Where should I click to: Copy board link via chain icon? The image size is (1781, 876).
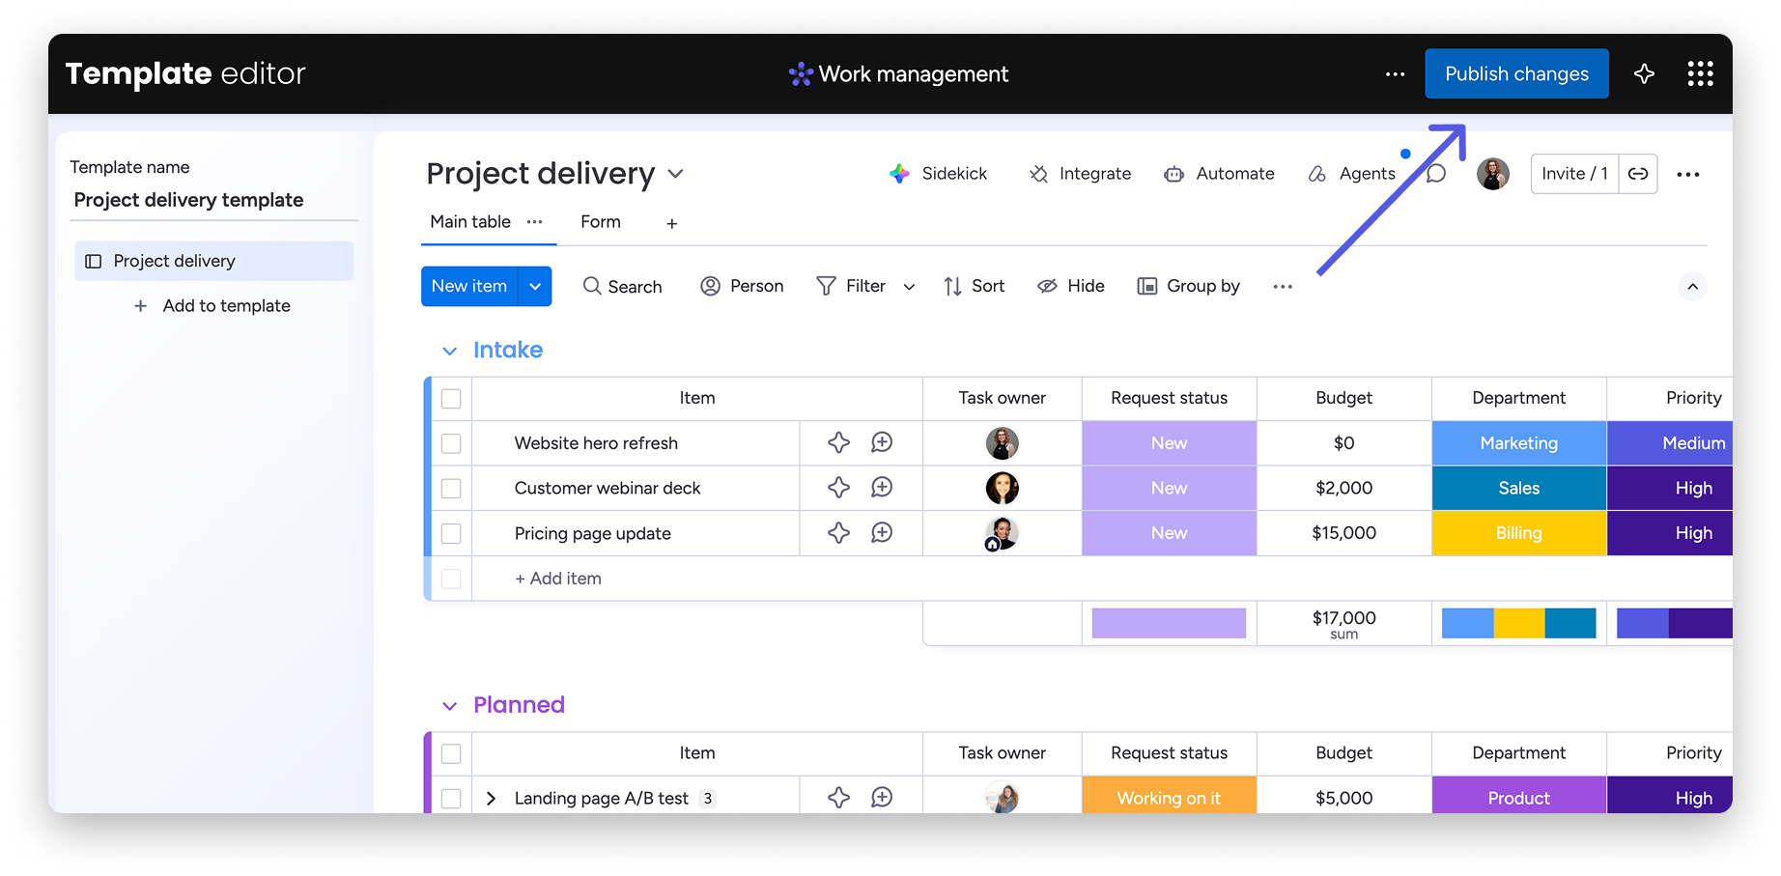[x=1638, y=174]
